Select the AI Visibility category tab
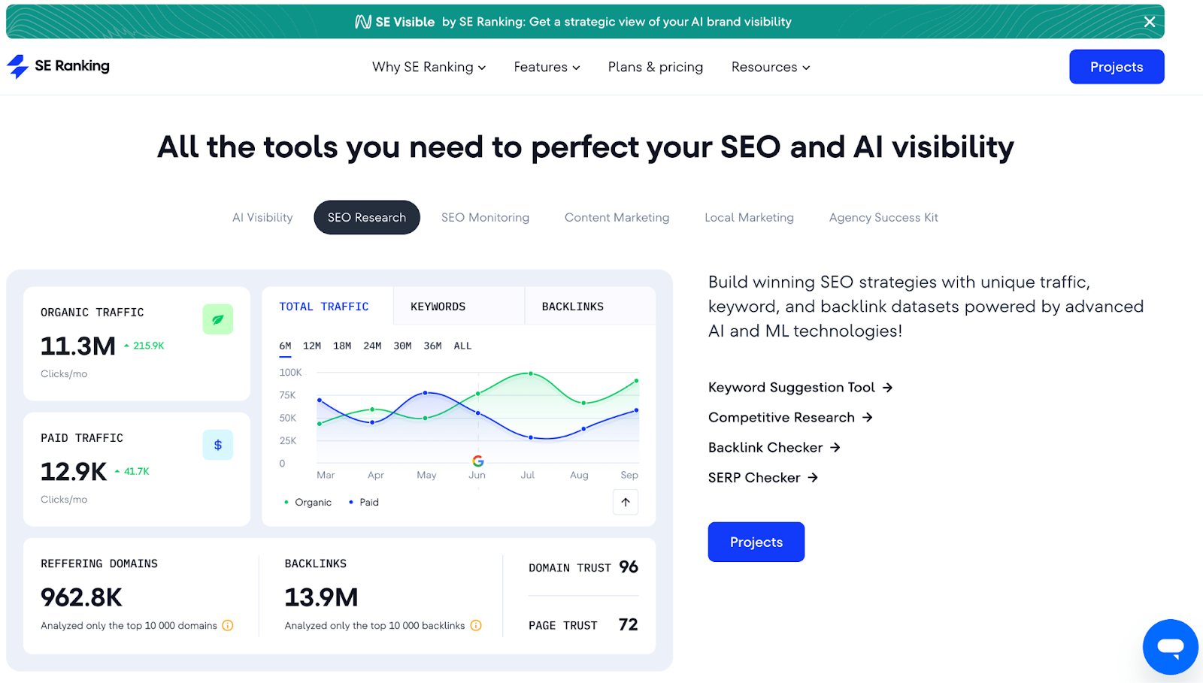The height and width of the screenshot is (683, 1203). tap(262, 217)
